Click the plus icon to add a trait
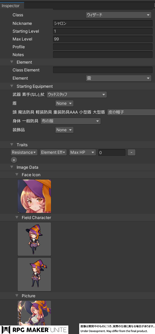This screenshot has width=155, height=334. point(14,160)
